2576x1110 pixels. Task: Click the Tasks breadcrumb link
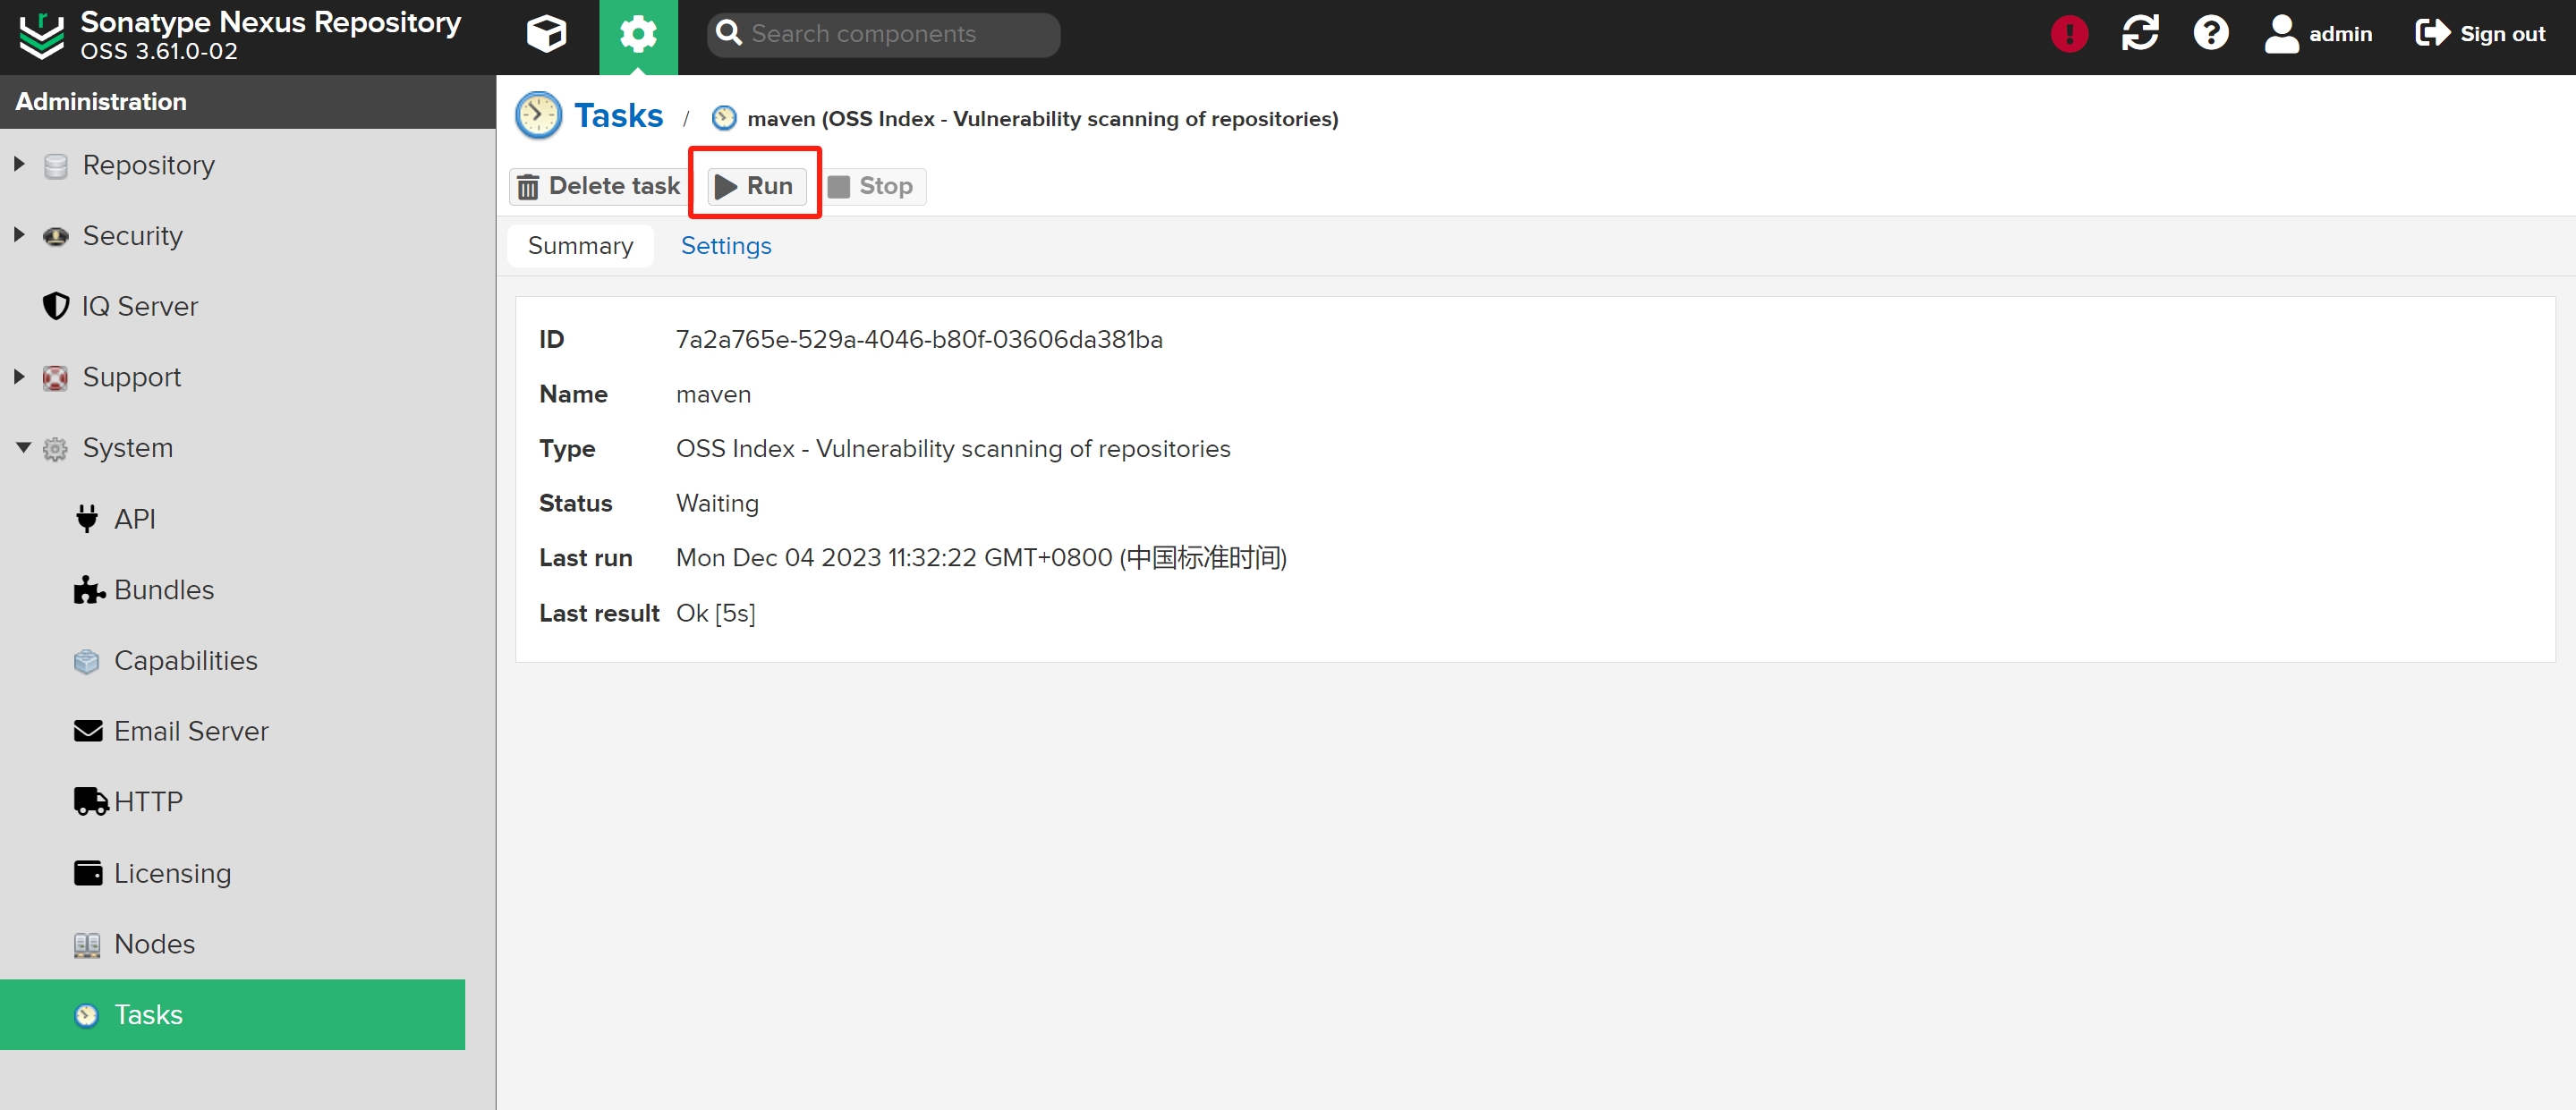click(x=617, y=116)
